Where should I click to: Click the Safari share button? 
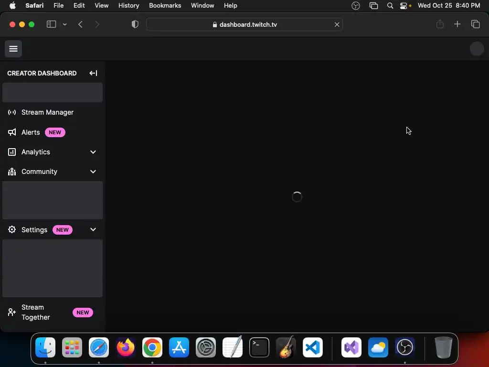pyautogui.click(x=440, y=24)
